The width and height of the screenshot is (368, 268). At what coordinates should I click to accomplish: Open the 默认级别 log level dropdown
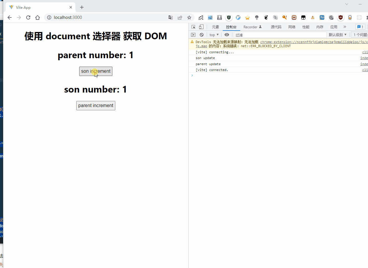point(338,35)
